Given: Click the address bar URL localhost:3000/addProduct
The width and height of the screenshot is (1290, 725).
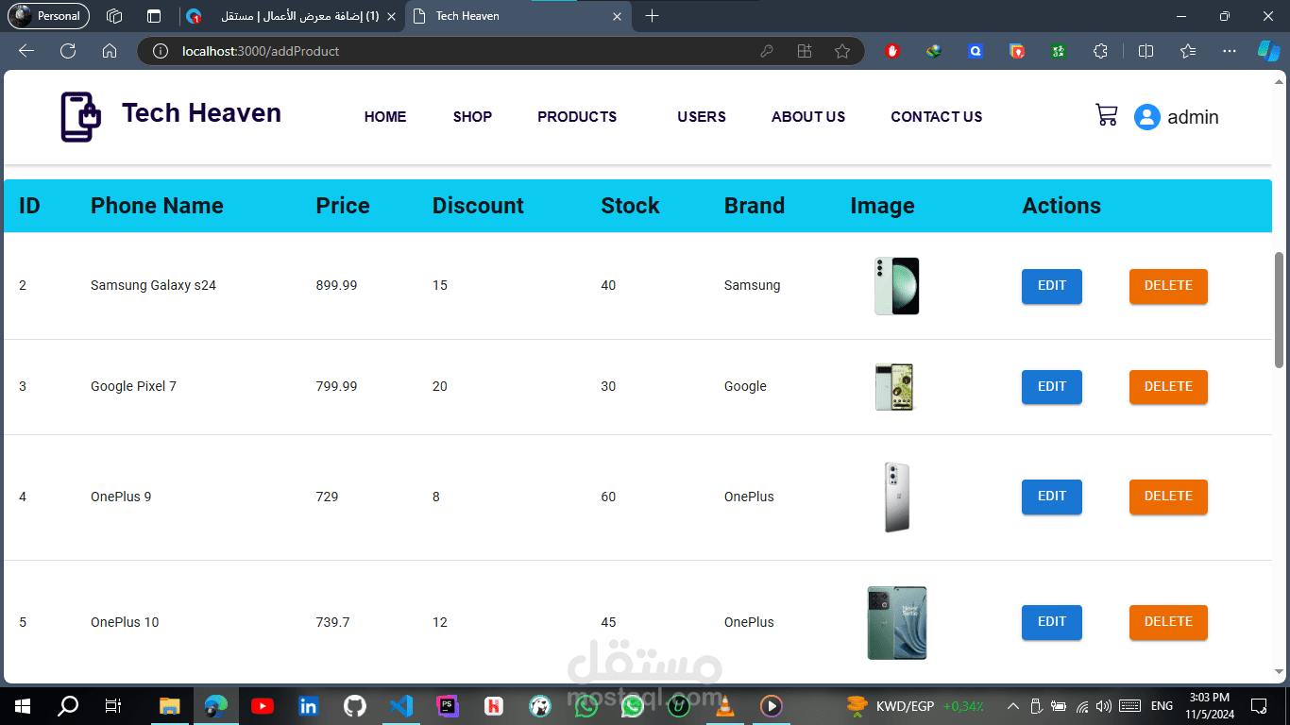Looking at the screenshot, I should tap(261, 51).
